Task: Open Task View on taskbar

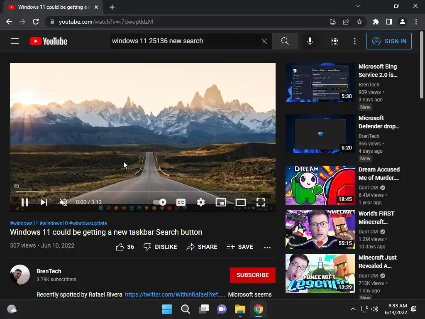Action: [x=203, y=309]
